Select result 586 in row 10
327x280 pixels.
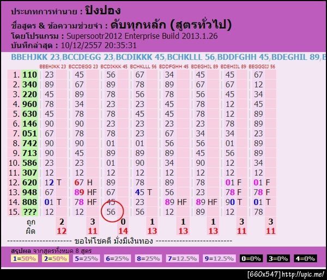[x=29, y=163]
